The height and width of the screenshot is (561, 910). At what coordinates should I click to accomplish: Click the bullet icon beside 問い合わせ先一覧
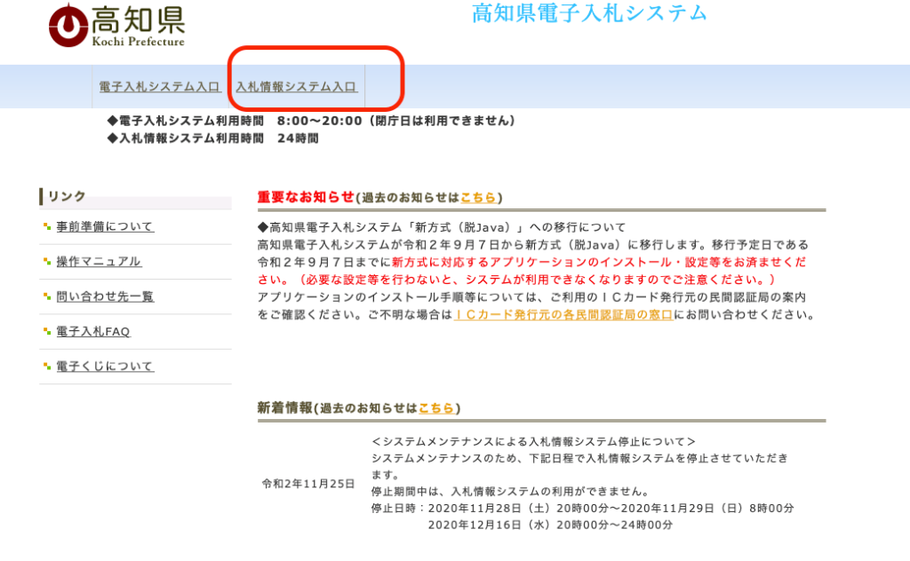point(47,296)
